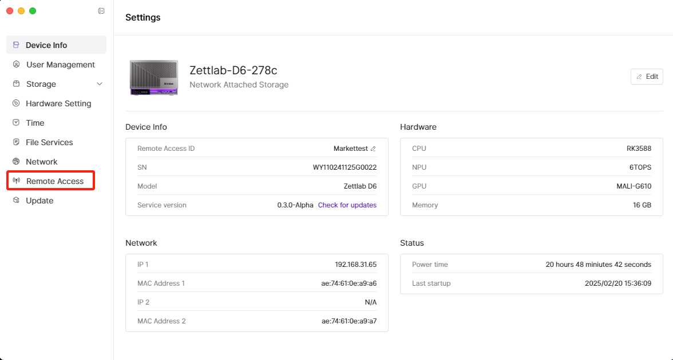Click the Remote Access signal icon

pyautogui.click(x=17, y=181)
